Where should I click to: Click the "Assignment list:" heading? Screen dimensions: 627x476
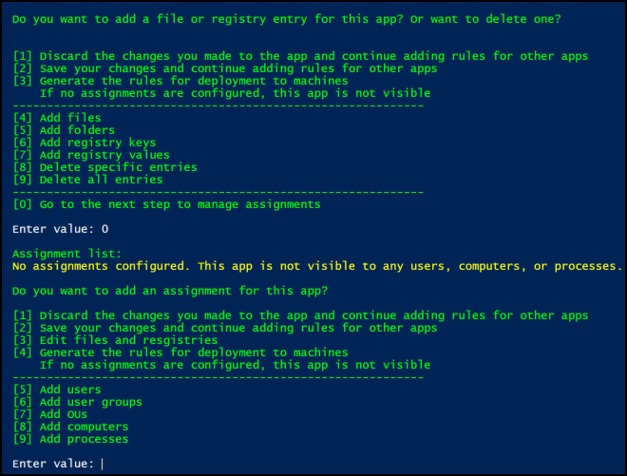66,254
